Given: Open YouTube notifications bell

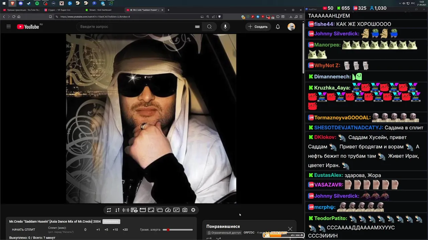Looking at the screenshot, I should pyautogui.click(x=278, y=27).
